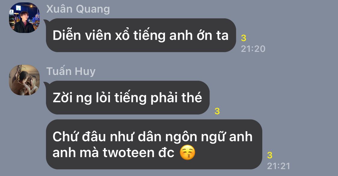Tap the sender name Xuân Quang

78,9
